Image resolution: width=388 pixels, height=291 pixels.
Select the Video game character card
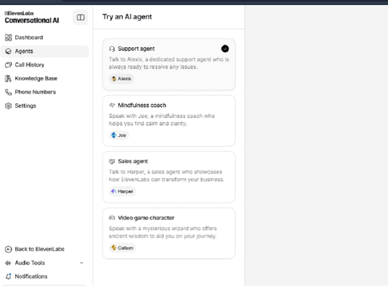[169, 233]
